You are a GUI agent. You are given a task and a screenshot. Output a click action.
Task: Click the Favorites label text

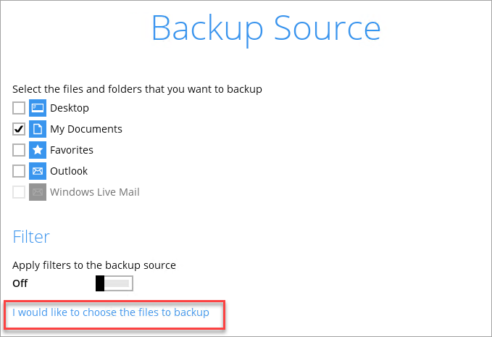coord(72,150)
